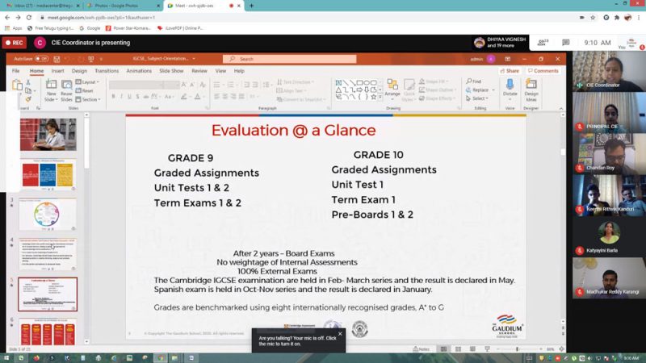Open the Arrange tool
This screenshot has height=363, width=646.
[392, 90]
